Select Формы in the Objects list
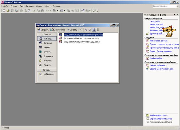180x130 pixels. click(47, 47)
